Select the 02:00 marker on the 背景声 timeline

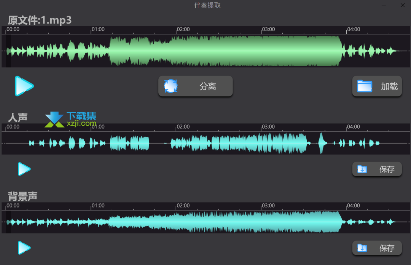click(x=183, y=206)
